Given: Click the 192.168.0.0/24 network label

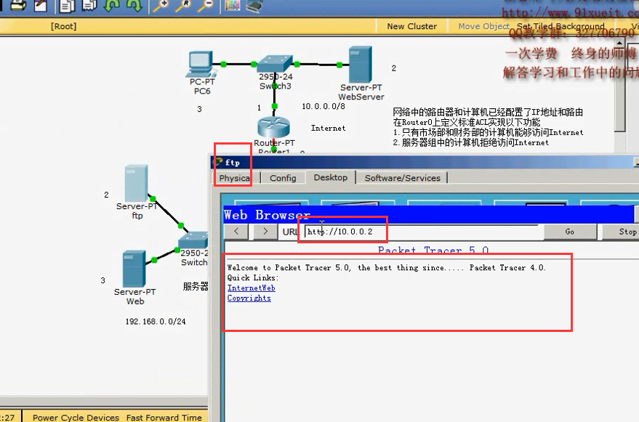Looking at the screenshot, I should click(x=156, y=321).
